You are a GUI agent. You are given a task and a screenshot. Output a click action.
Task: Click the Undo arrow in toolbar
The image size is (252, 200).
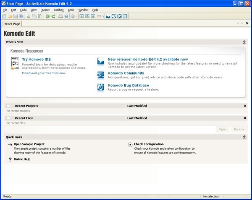[47, 16]
